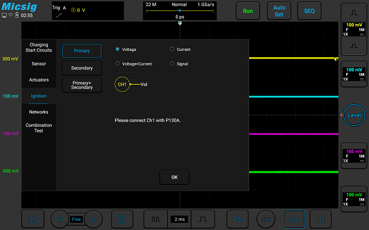The image size is (369, 230).
Task: Select the Current radio button
Action: 172,49
